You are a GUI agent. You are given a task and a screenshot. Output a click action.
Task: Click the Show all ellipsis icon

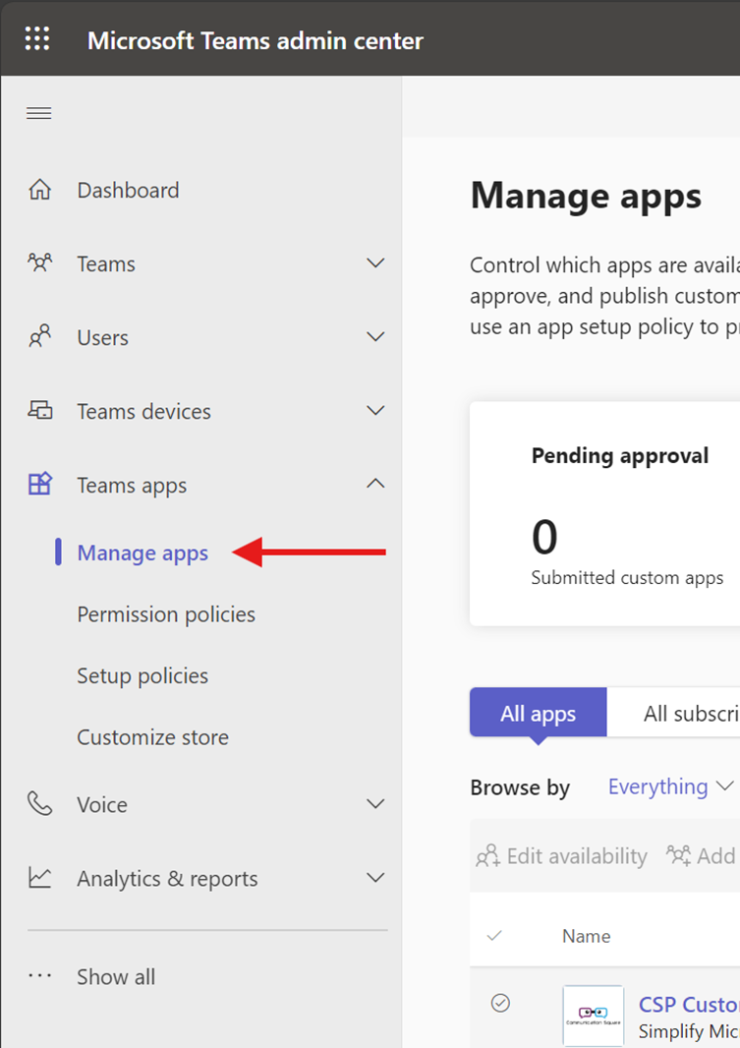(x=39, y=976)
